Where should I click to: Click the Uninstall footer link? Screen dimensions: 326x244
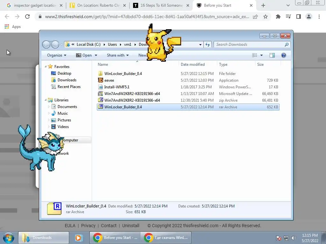click(131, 226)
